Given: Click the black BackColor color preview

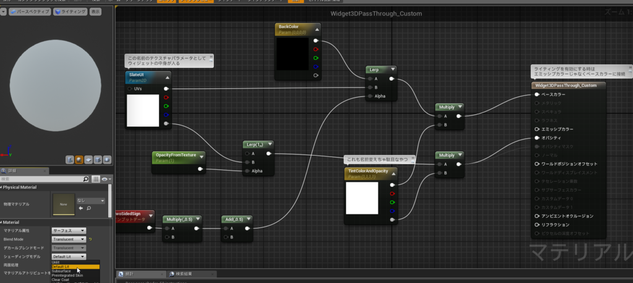Looking at the screenshot, I should click(292, 54).
